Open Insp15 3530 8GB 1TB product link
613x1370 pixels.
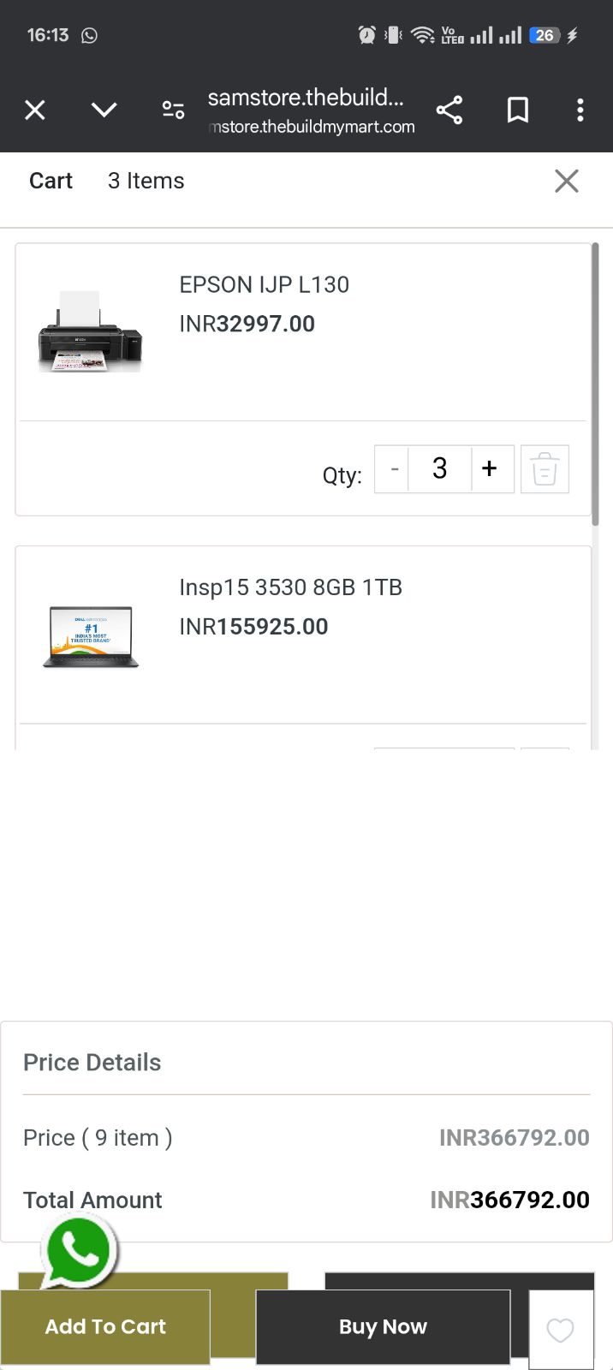coord(291,587)
